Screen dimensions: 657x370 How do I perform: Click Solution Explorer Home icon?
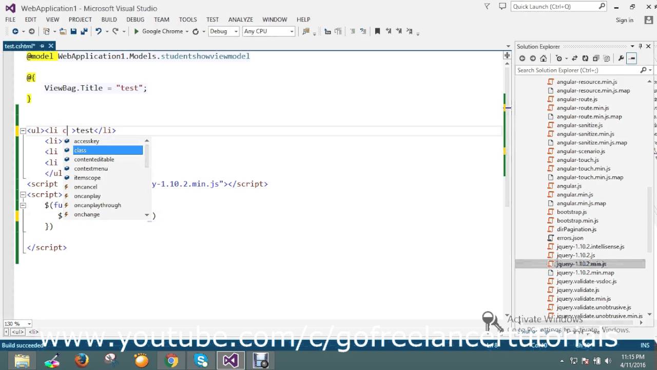(544, 58)
